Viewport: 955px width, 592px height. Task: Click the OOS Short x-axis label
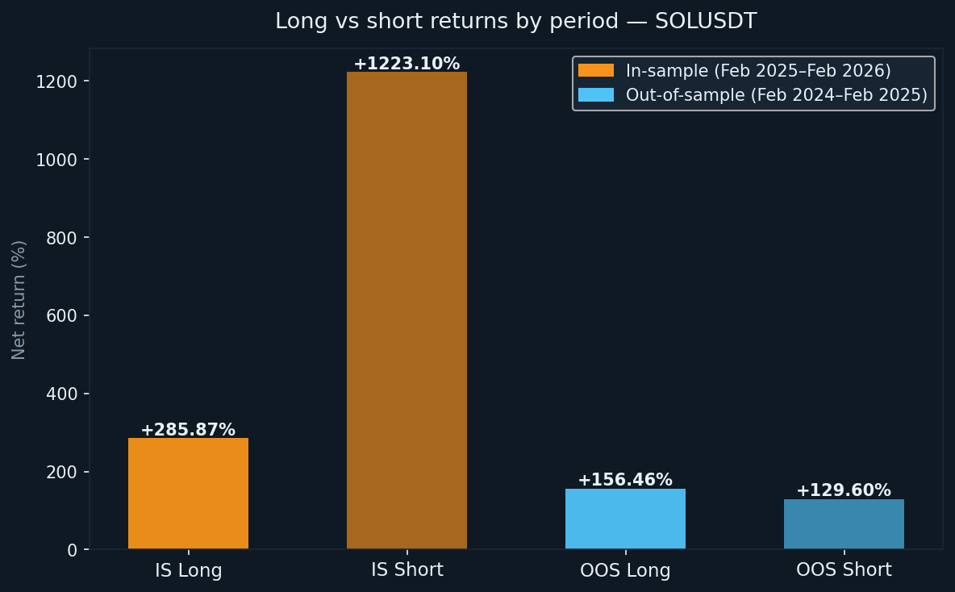coord(844,569)
